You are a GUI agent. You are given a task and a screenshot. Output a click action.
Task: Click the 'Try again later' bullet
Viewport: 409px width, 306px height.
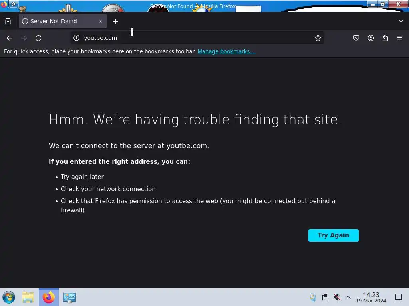click(x=82, y=177)
